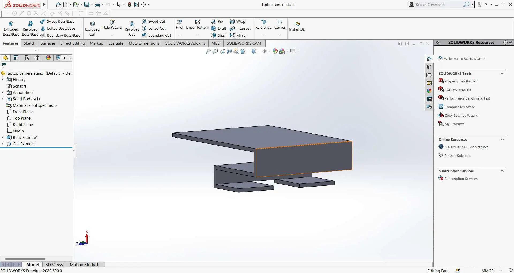Choose Lofted Boss/Base feature
This screenshot has width=514, height=273.
58,28
